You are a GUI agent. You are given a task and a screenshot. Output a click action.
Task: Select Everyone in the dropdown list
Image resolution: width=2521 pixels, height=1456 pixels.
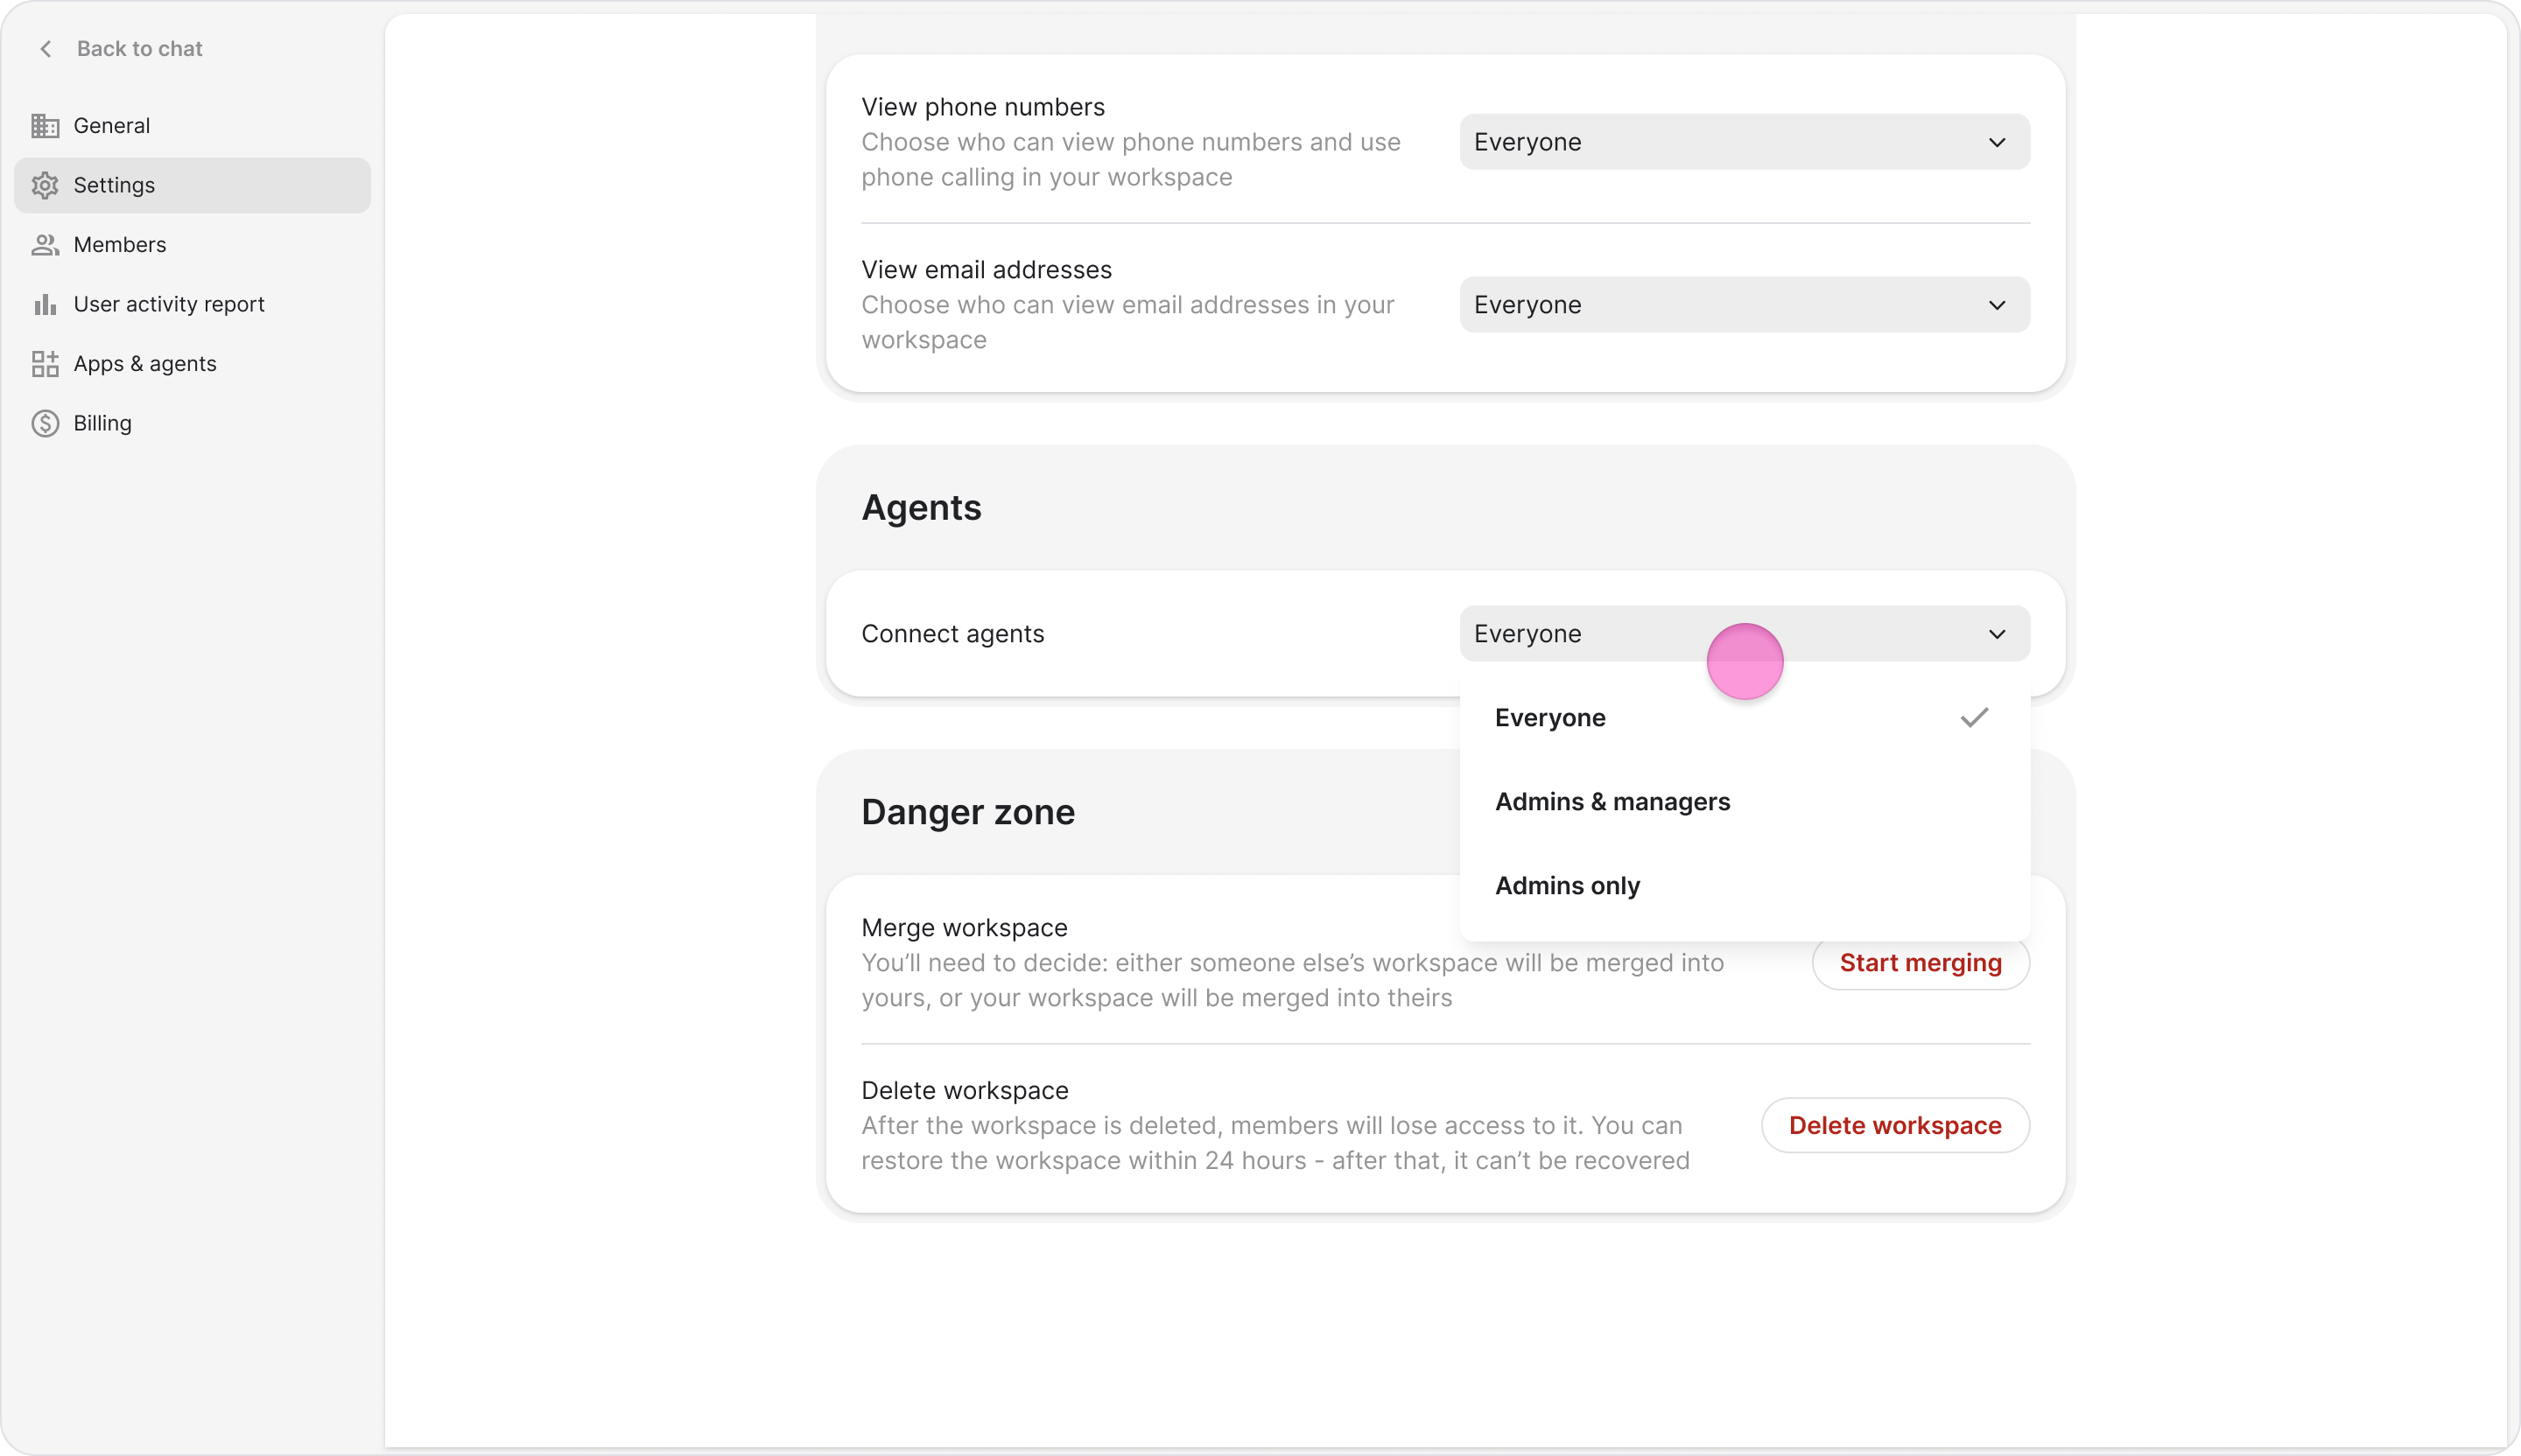tap(1745, 718)
